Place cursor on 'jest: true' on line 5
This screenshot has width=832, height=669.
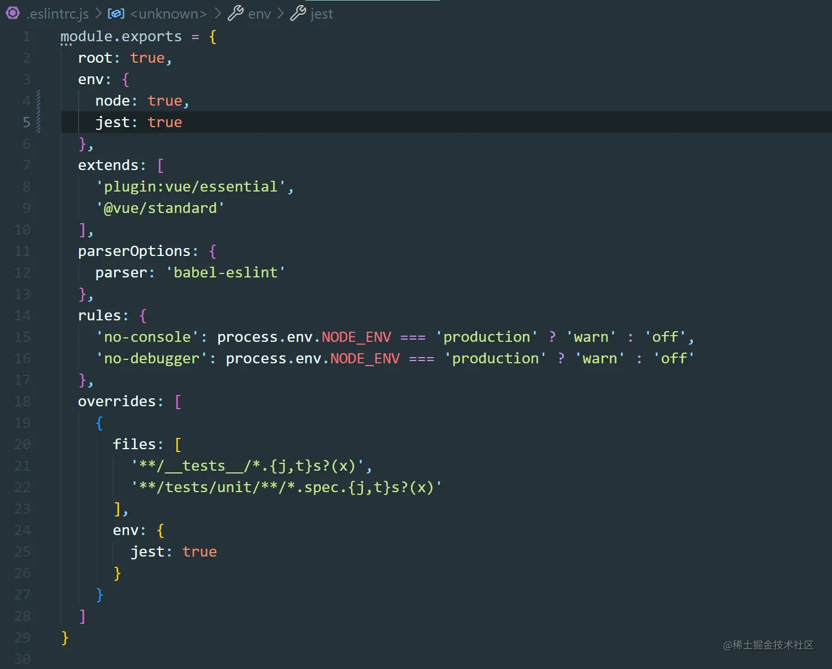point(138,123)
